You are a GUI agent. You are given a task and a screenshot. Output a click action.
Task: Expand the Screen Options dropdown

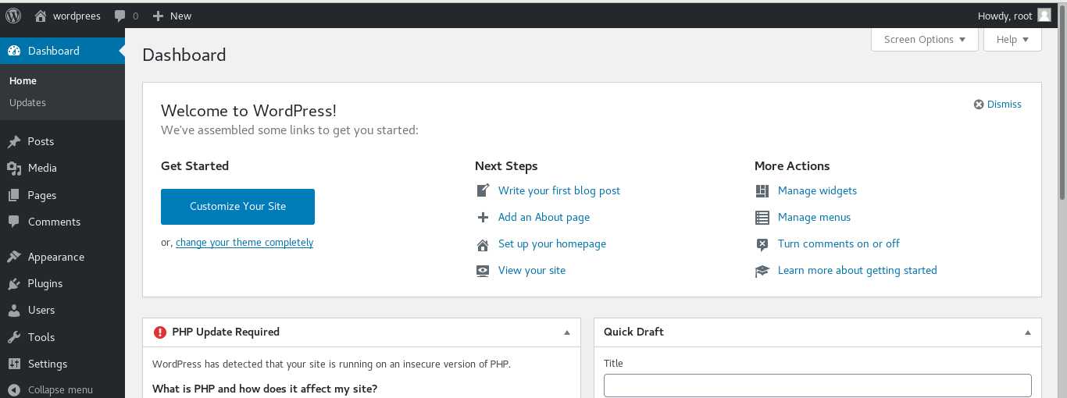(925, 40)
